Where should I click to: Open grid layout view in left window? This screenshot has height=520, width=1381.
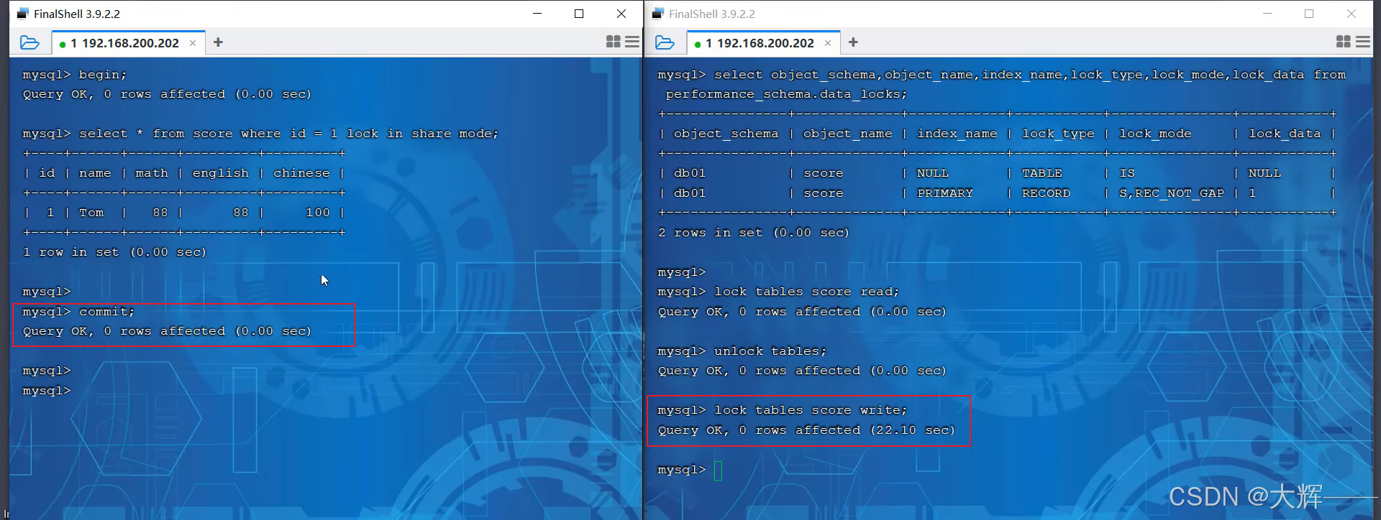coord(613,42)
